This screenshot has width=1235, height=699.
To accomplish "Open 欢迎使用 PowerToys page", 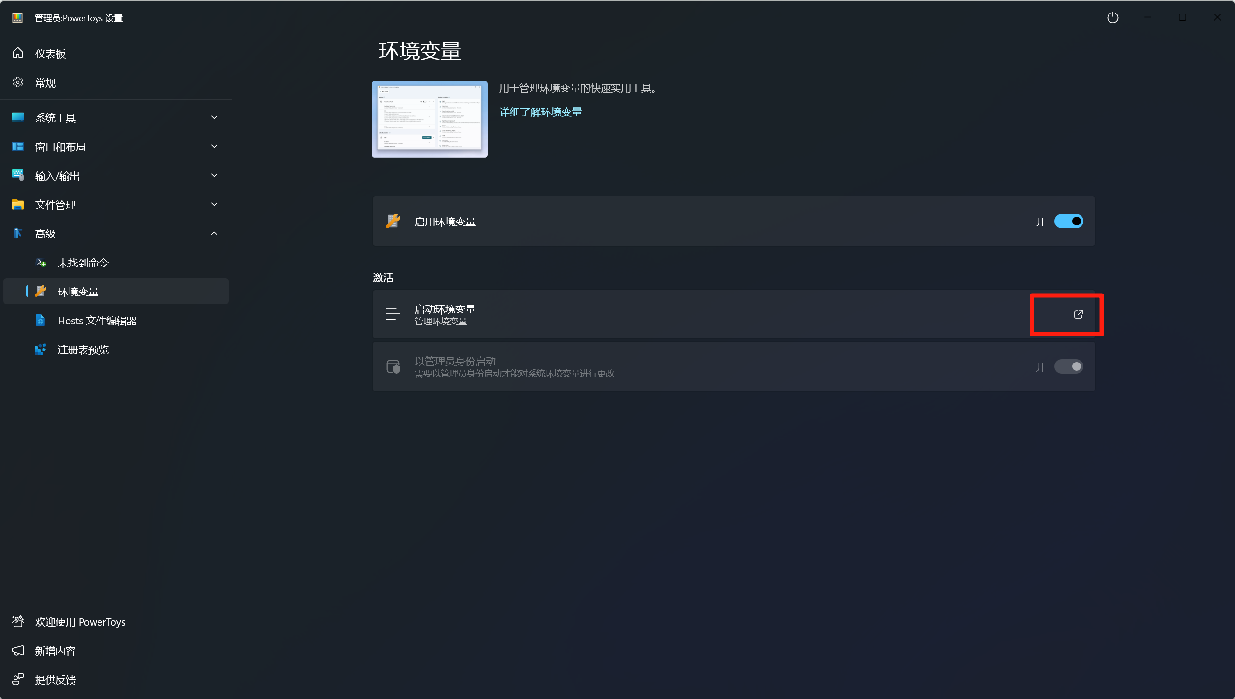I will tap(116, 622).
